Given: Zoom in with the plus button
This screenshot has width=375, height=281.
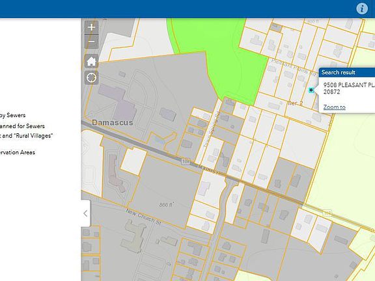Looking at the screenshot, I should (91, 27).
